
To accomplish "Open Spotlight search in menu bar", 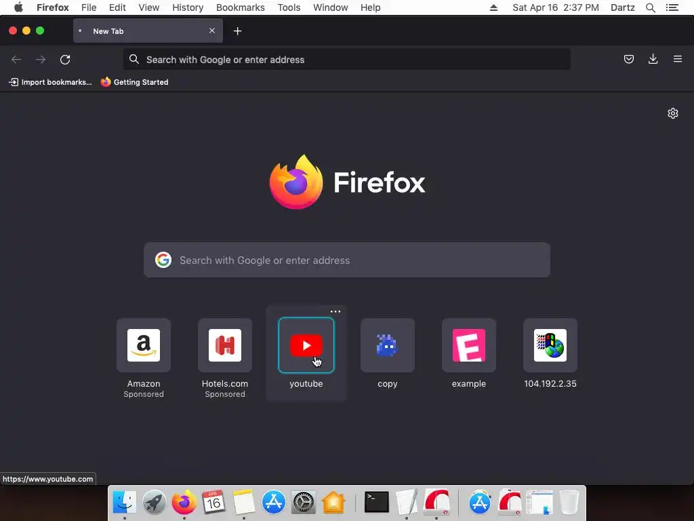I will tap(650, 7).
